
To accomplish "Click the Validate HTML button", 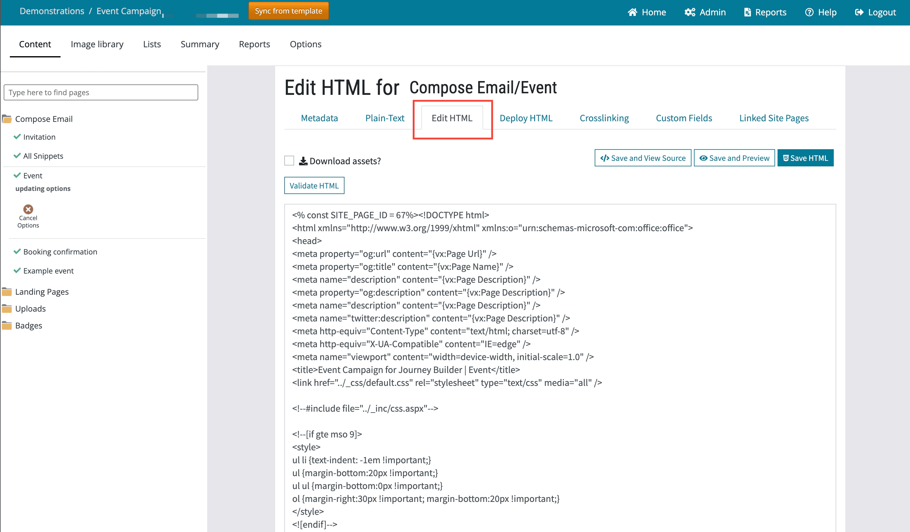I will pyautogui.click(x=314, y=185).
